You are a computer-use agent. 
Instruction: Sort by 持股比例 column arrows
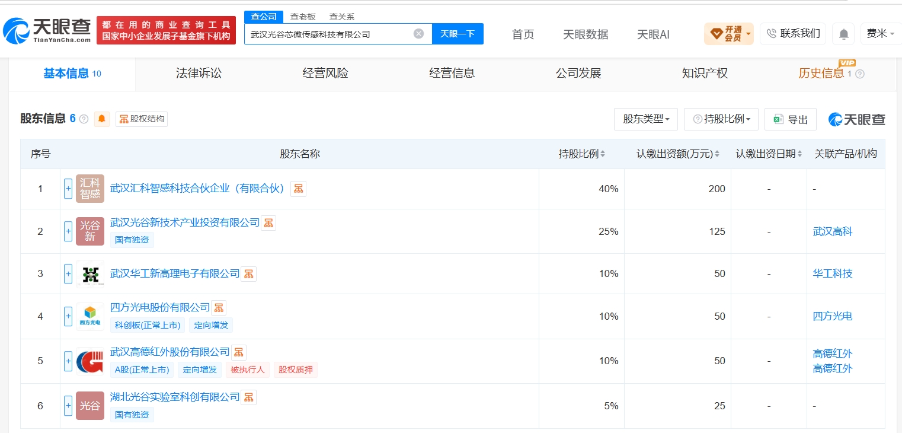603,154
